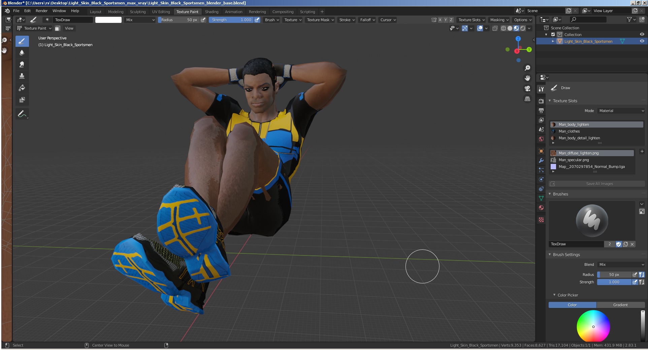Open the Render menu
The width and height of the screenshot is (648, 350).
tap(42, 11)
